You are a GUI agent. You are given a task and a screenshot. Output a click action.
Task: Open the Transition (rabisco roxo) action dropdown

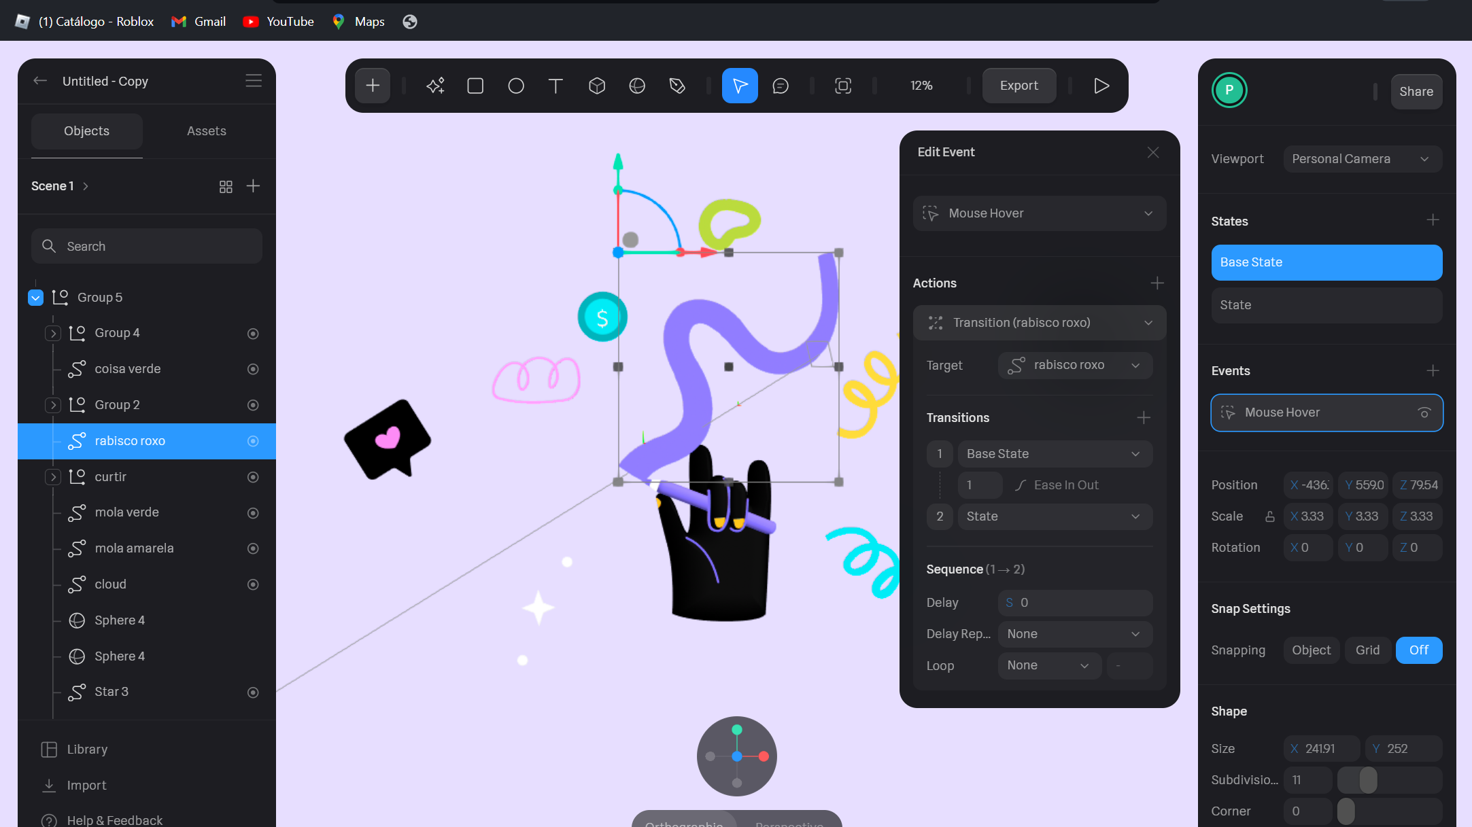[1039, 323]
